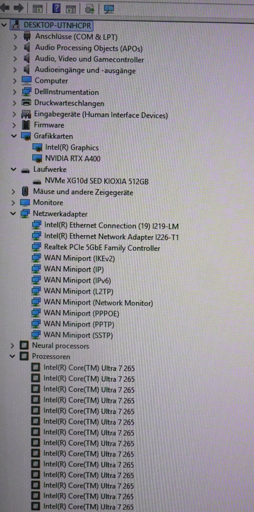Expand the Monitore category

pyautogui.click(x=13, y=203)
